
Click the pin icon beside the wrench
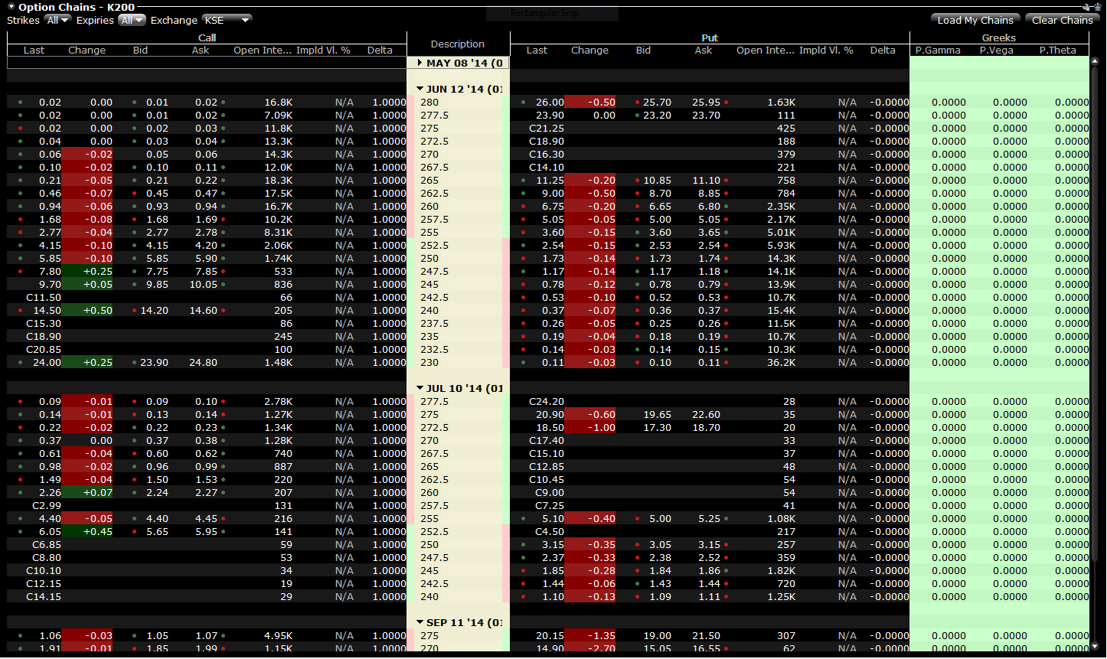[1096, 6]
